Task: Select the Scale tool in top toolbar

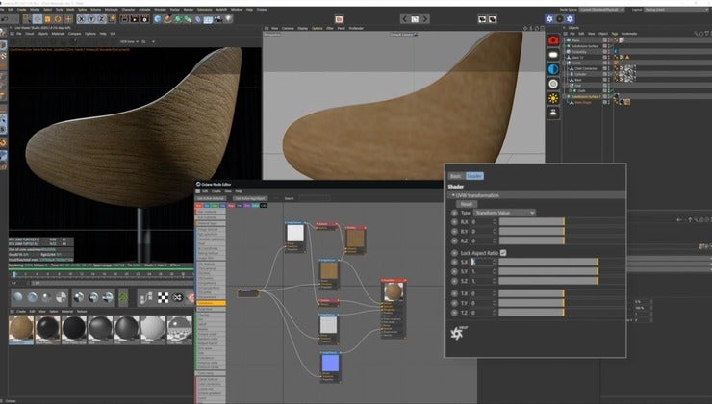Action: click(48, 19)
